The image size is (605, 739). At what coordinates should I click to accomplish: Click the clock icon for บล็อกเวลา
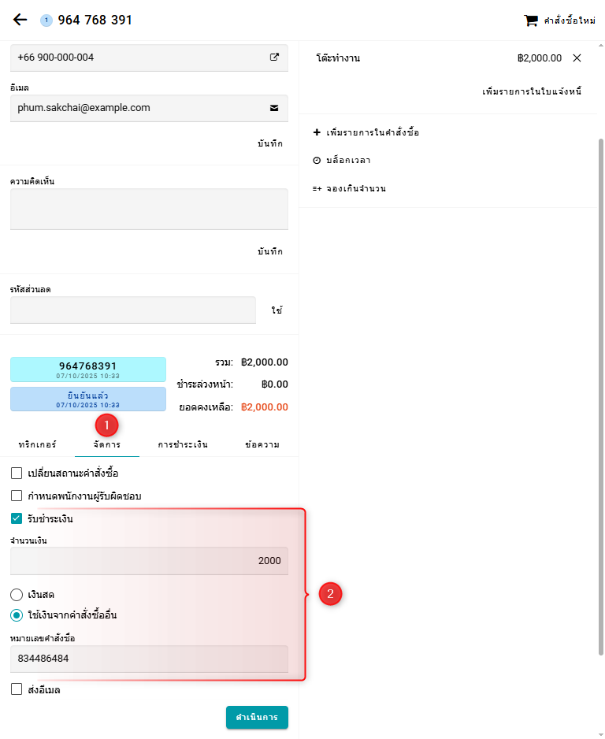[x=317, y=161]
